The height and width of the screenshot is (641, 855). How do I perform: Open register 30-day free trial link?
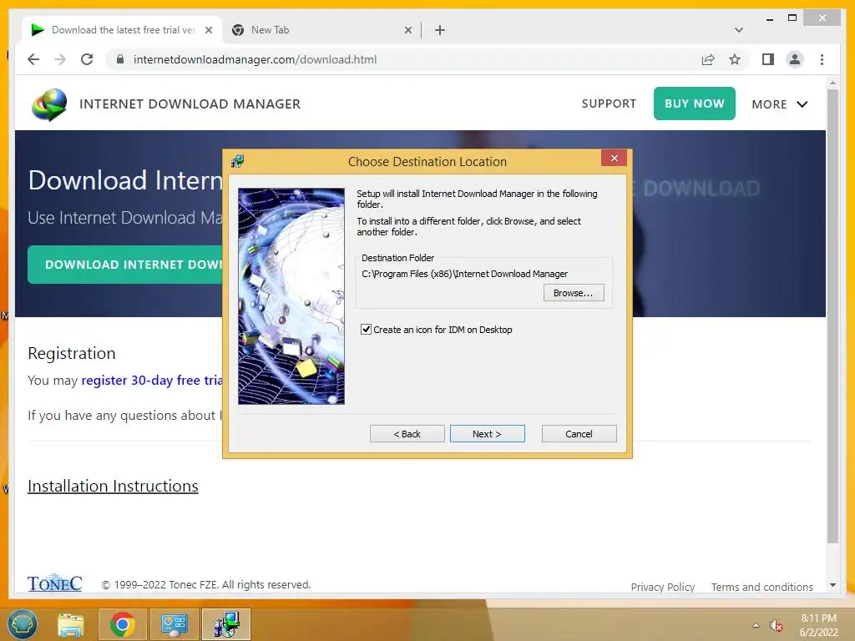[x=152, y=380]
